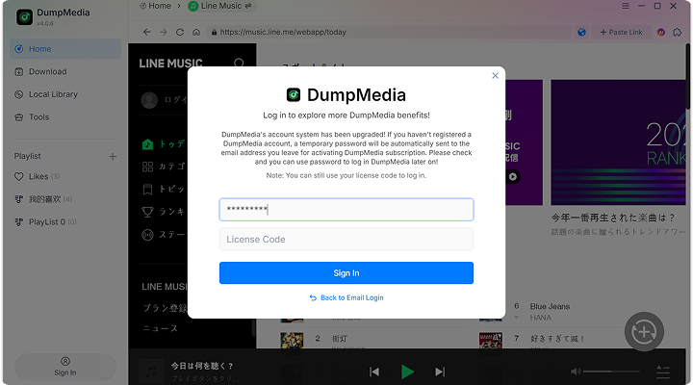The image size is (693, 385).
Task: Open the 2025 RANK banner thumbnail
Action: click(x=618, y=142)
